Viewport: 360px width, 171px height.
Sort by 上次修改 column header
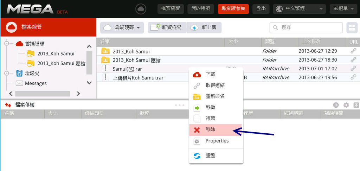pyautogui.click(x=322, y=42)
